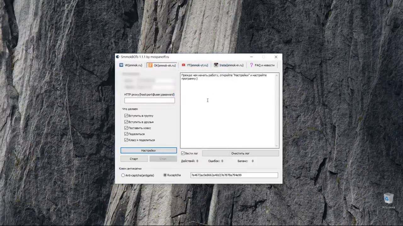Click into the anticaptcha key field
Screen dimensions: 403x226
[234, 175]
